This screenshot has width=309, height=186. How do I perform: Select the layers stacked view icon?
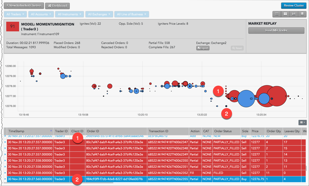pos(302,14)
